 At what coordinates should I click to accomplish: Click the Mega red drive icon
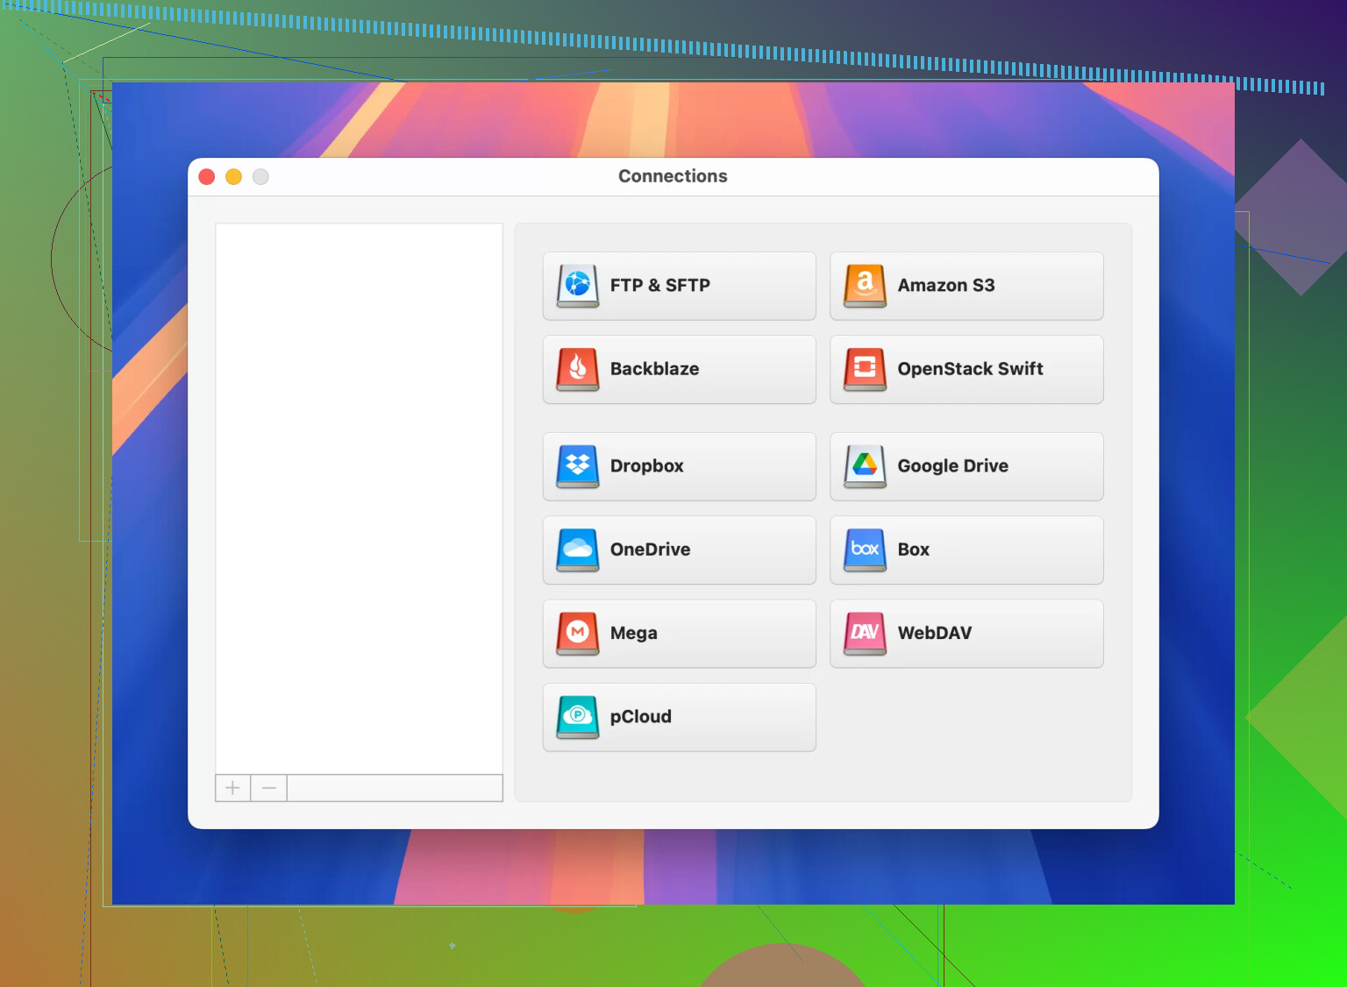click(x=578, y=633)
